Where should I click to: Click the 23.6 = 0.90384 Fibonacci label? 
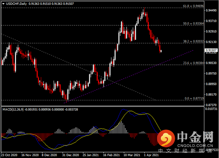pos(193,63)
